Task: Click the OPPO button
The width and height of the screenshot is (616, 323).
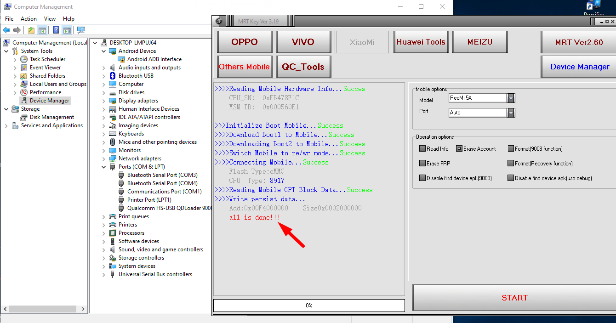Action: [x=245, y=42]
